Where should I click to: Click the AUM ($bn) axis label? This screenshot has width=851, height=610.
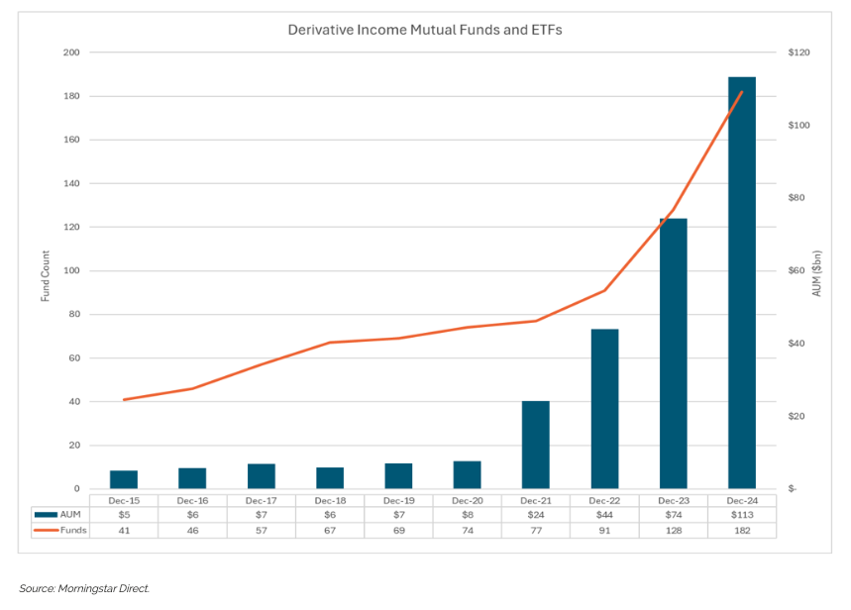point(816,270)
